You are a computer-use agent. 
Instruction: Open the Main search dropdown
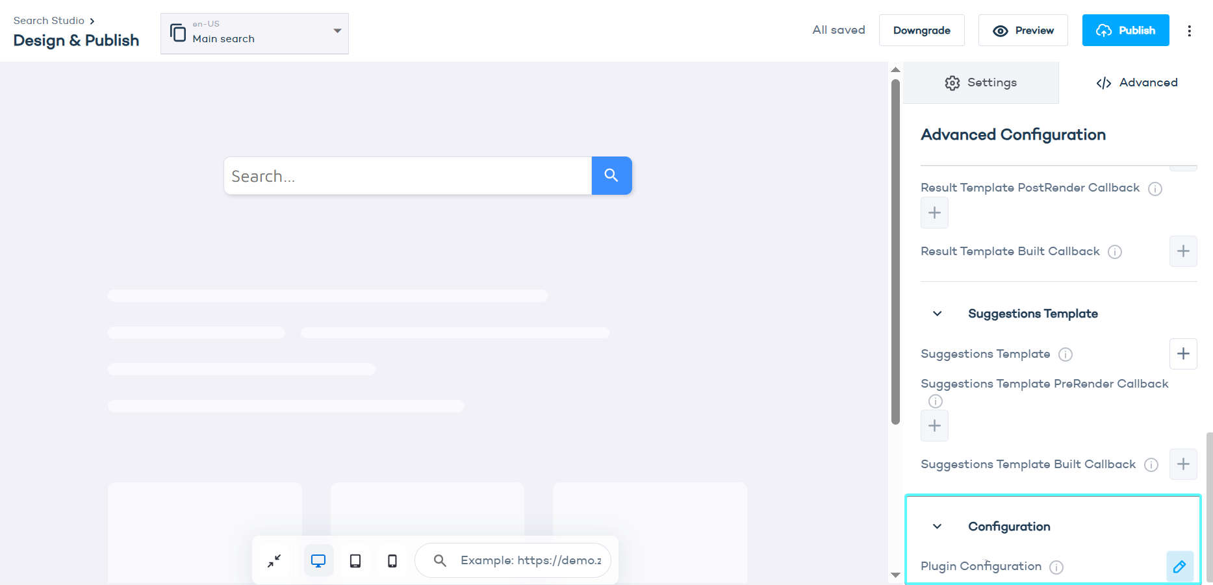pyautogui.click(x=254, y=33)
